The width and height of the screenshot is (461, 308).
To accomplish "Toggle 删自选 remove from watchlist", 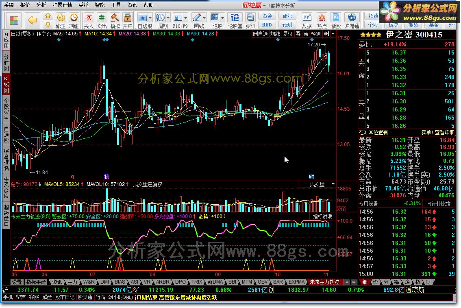I will tap(260, 34).
